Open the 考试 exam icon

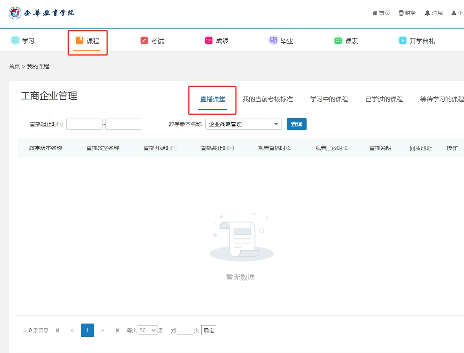(144, 40)
